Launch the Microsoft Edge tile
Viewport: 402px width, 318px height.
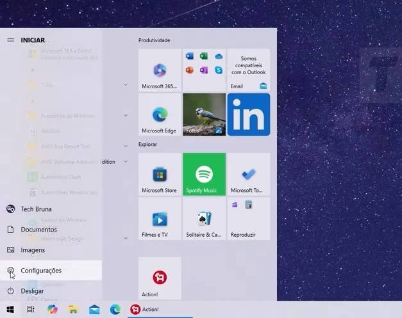tap(160, 115)
